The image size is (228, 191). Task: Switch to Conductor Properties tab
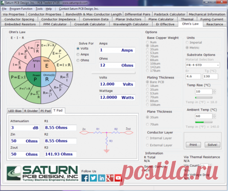coord(45,14)
